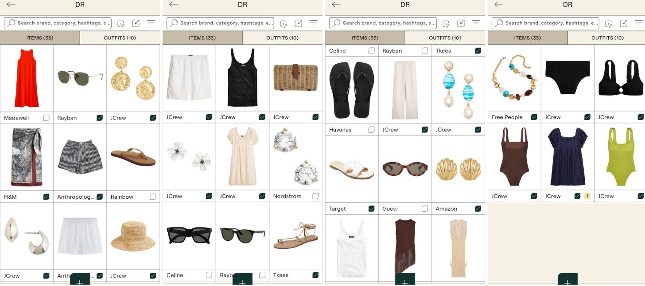Open the striped shorts item
Viewport: 645px width, 286px height.
80,157
